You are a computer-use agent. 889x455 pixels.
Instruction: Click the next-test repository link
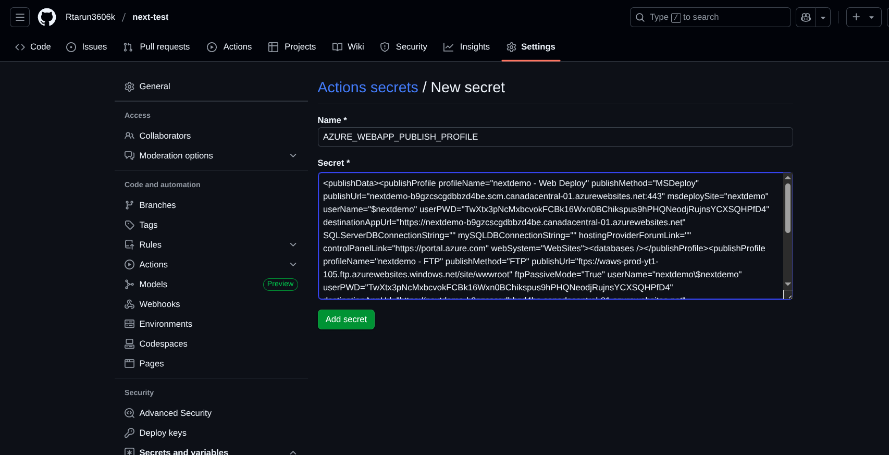(x=151, y=17)
